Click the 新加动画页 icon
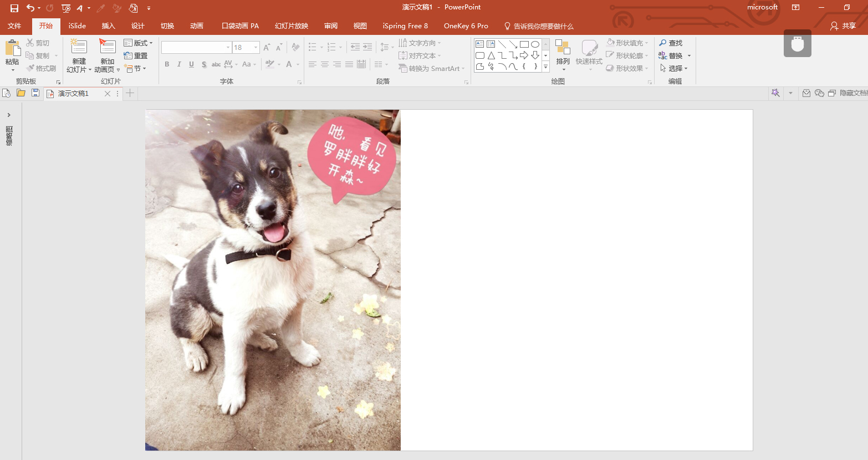Screen dimensions: 868x460 [x=107, y=47]
